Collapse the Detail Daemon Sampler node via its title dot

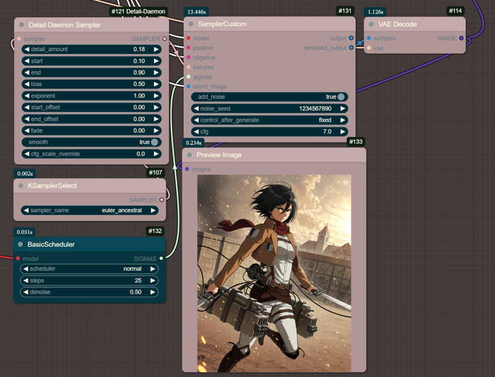(22, 25)
